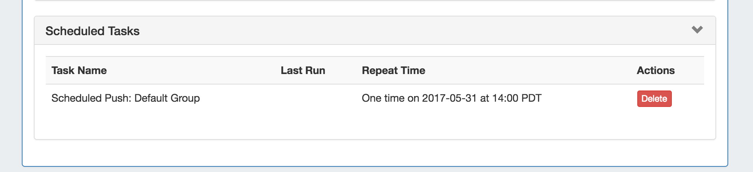Click the Actions column header

[655, 71]
